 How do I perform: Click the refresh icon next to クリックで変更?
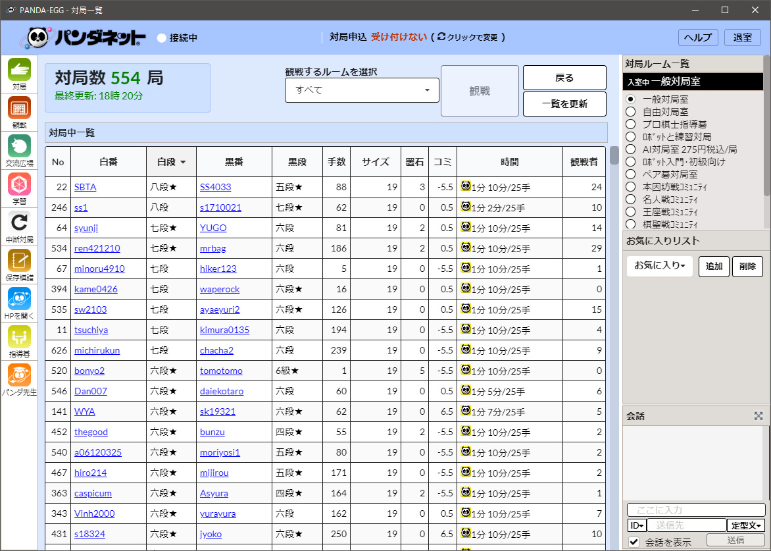pos(441,37)
